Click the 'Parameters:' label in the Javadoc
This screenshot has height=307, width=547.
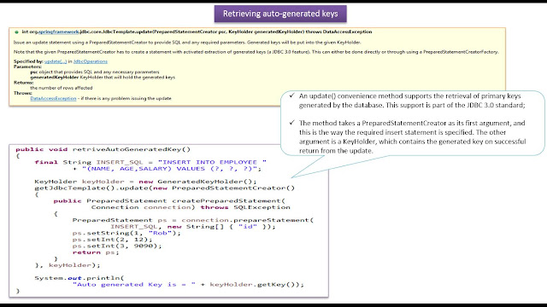pyautogui.click(x=27, y=67)
